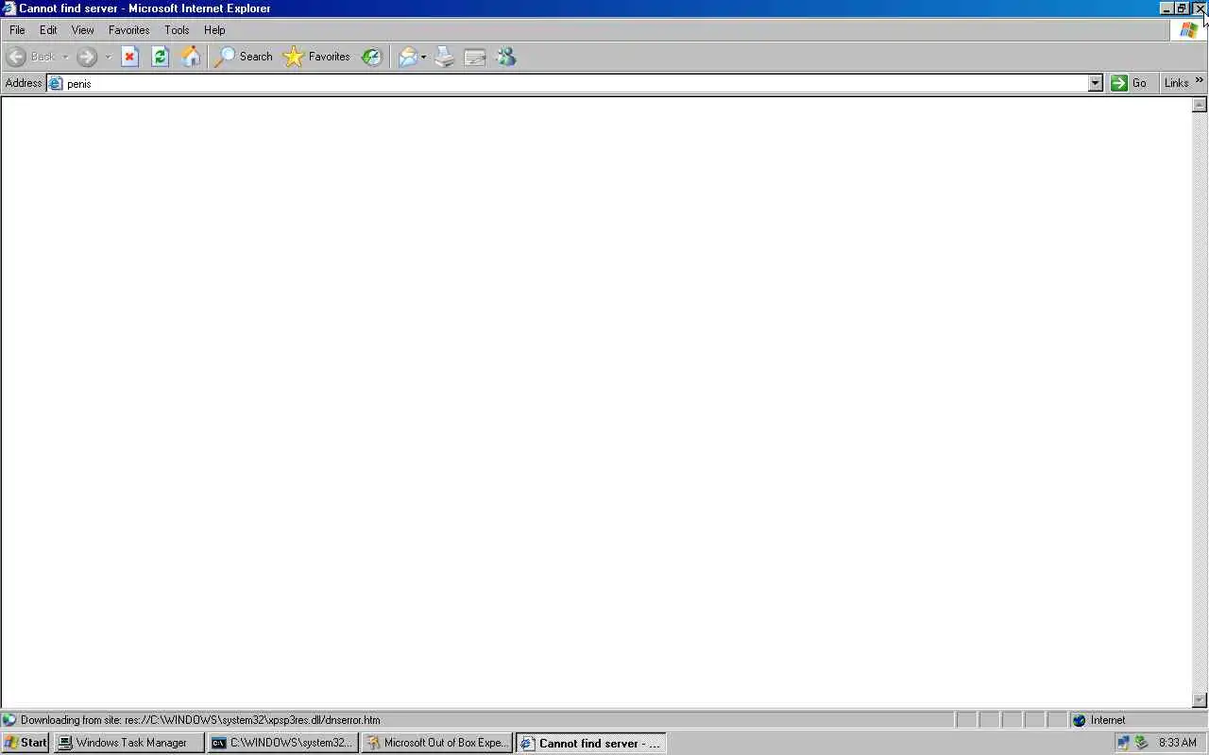
Task: Open the Tools menu
Action: coord(177,30)
